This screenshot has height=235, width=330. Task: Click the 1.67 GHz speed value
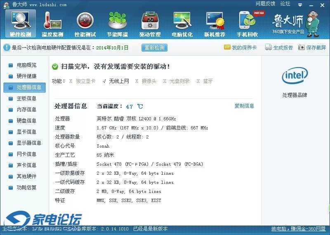click(152, 128)
